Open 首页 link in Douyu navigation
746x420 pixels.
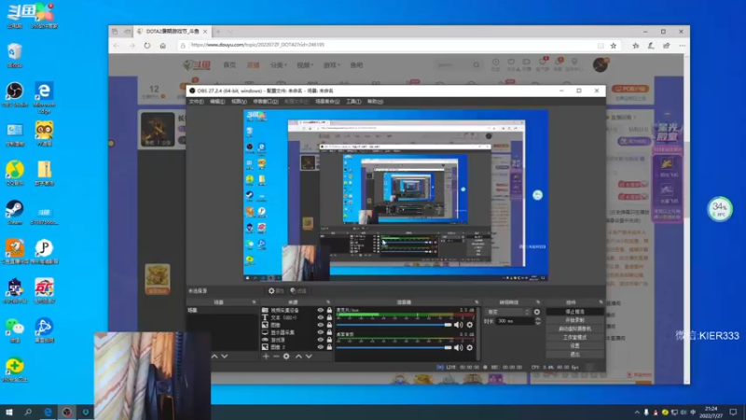pos(229,64)
